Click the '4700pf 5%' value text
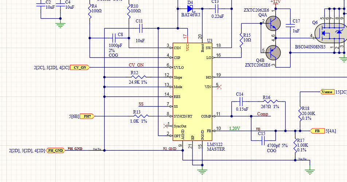347x182 pixels. pos(277,146)
